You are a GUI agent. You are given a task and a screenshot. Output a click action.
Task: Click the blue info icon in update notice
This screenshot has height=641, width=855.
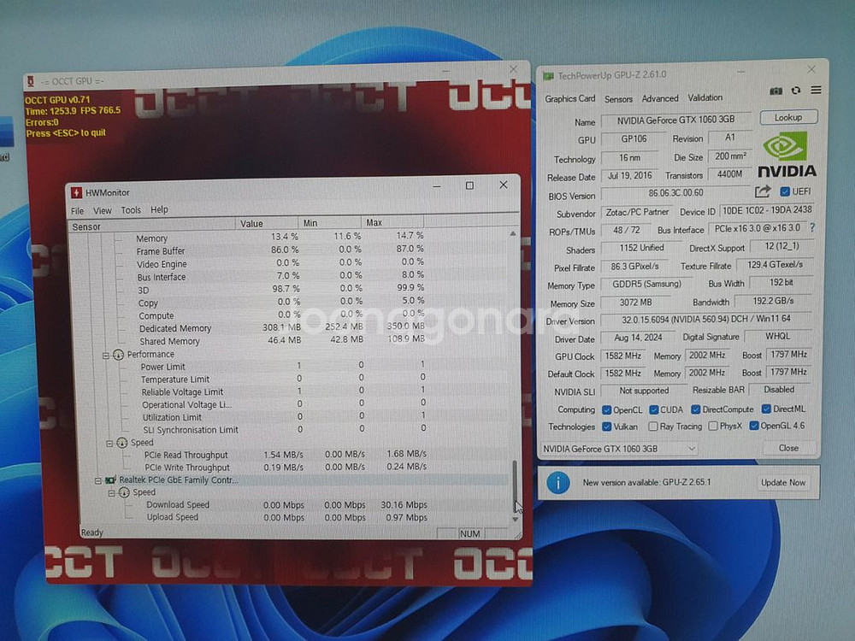click(x=557, y=482)
